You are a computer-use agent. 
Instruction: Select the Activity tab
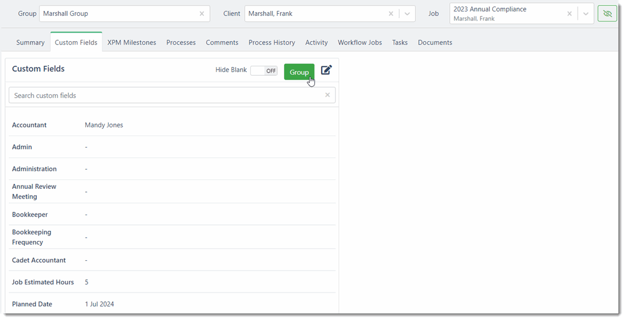point(317,42)
